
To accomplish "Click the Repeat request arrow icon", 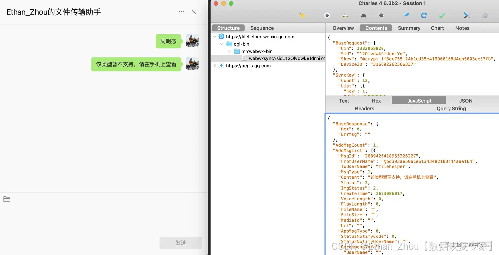I will click(424, 15).
